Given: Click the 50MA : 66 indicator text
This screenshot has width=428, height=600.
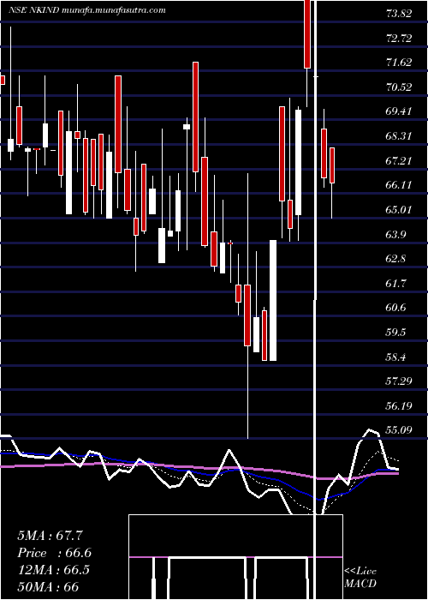Looking at the screenshot, I should (48, 587).
